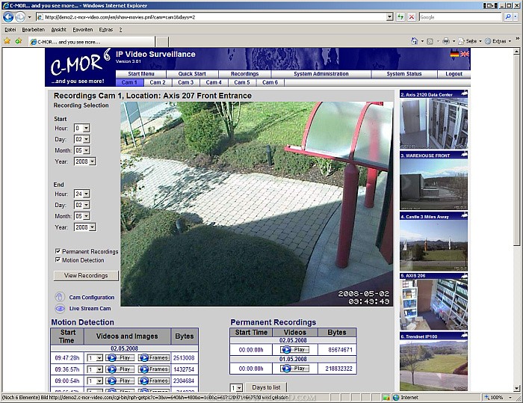523x403 pixels.
Task: Open the Favoriten menu
Action: point(83,30)
